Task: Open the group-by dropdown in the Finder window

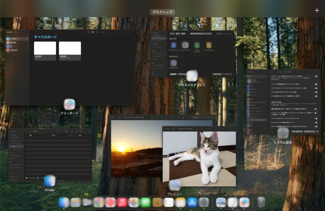Action: 67,131
